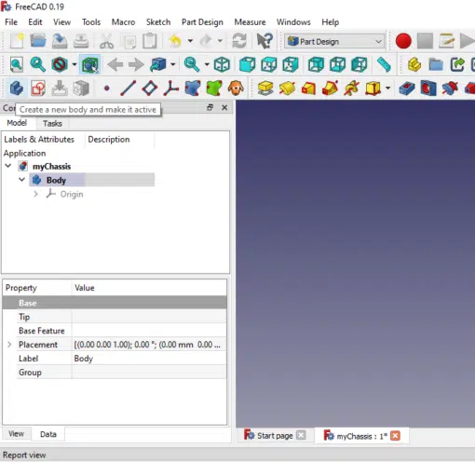Collapse the myChassis tree node
The image size is (475, 462).
click(x=8, y=166)
